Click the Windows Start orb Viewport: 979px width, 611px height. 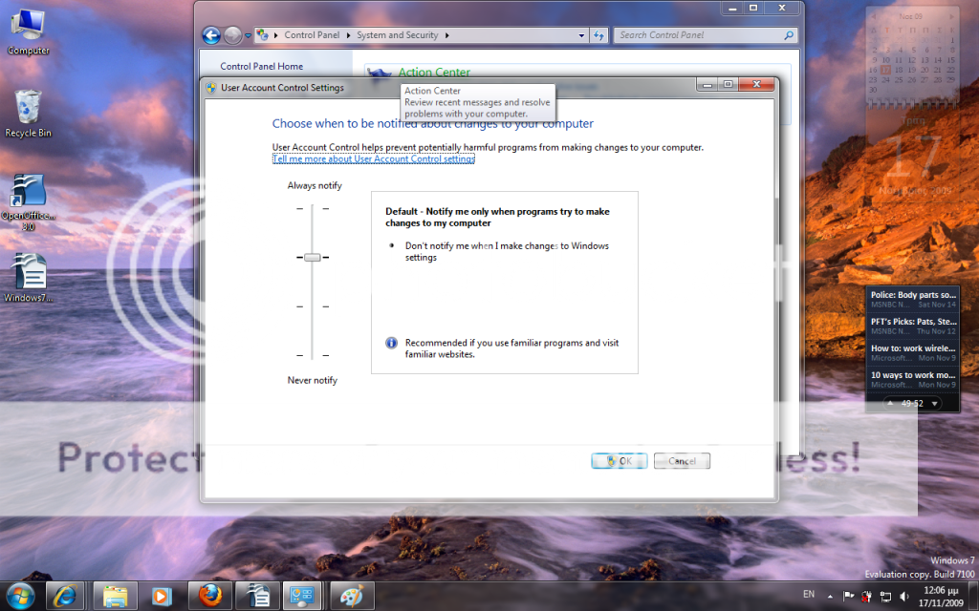(x=20, y=596)
